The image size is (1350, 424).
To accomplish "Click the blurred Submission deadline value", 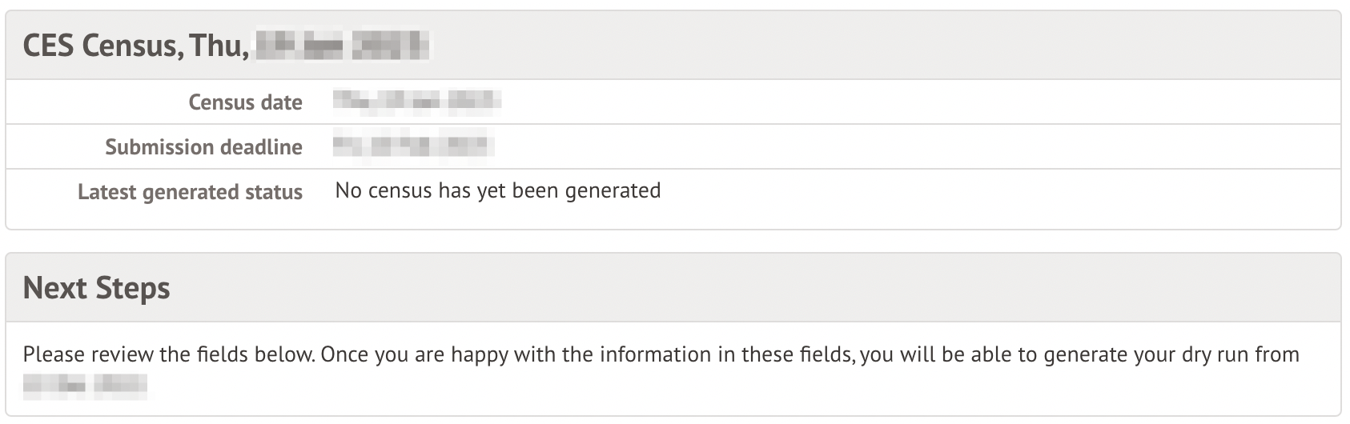I will click(x=413, y=146).
